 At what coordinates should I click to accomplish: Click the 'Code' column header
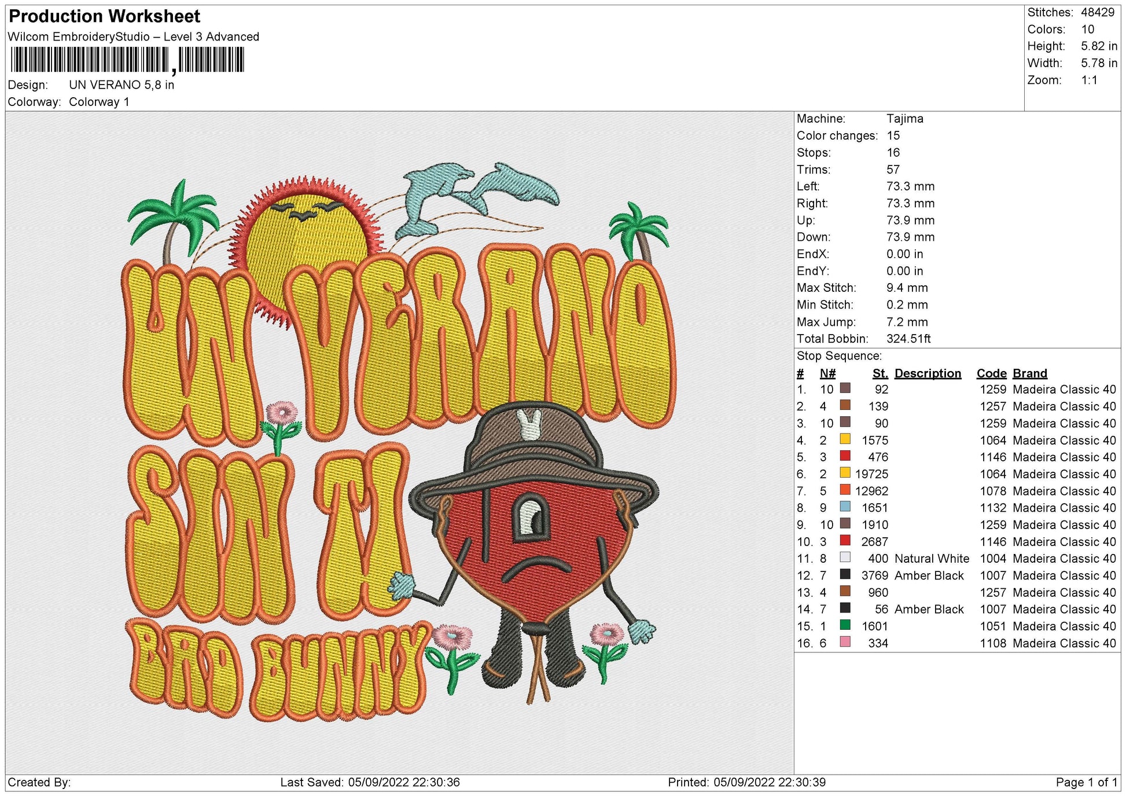click(992, 373)
